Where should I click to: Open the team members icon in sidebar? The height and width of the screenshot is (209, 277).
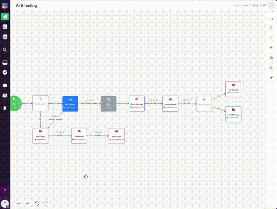pyautogui.click(x=5, y=95)
